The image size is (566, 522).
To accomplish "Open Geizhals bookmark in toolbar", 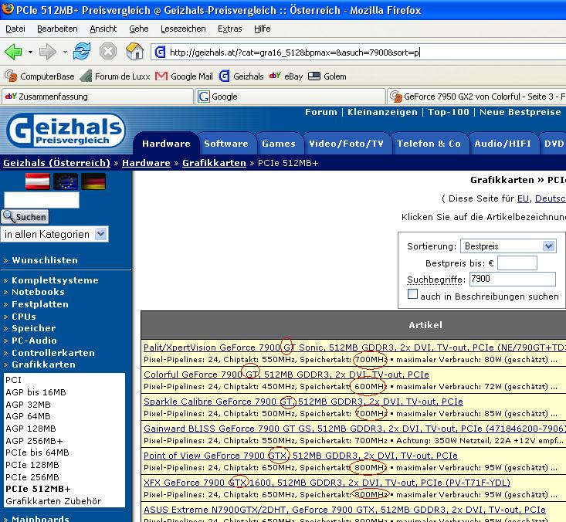I will [x=241, y=76].
